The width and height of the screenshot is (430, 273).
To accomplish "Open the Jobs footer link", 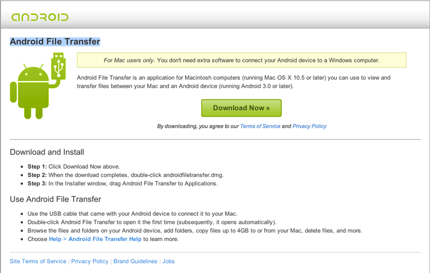I will (x=169, y=261).
